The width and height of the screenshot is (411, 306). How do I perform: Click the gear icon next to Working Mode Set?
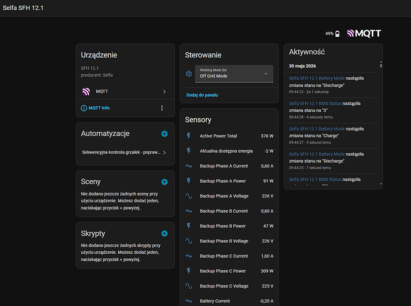189,74
